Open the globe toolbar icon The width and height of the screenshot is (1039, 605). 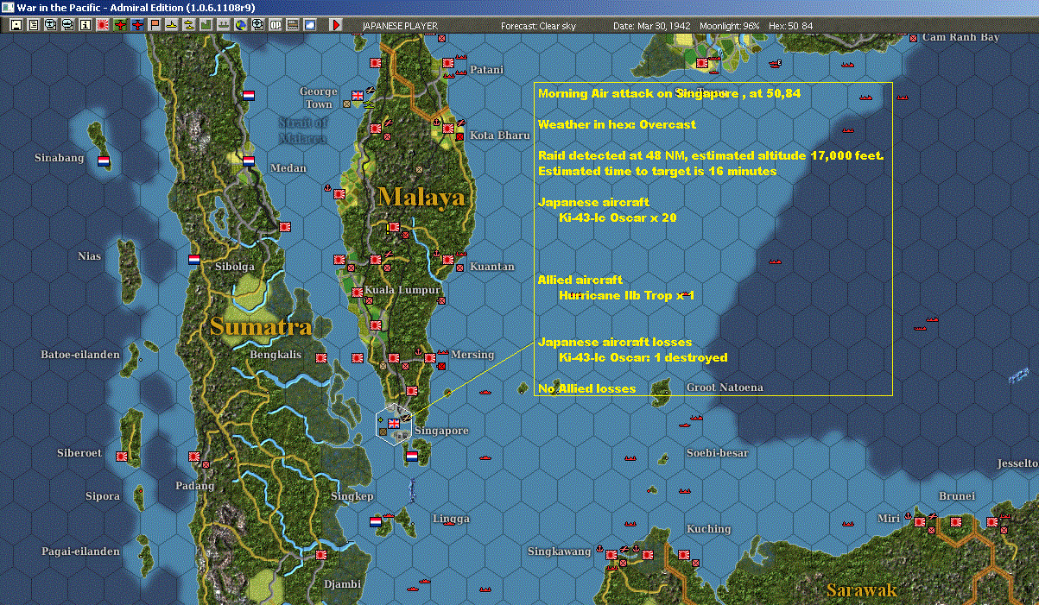(241, 25)
